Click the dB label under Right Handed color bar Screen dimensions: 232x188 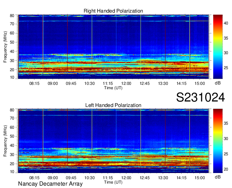pos(218,83)
